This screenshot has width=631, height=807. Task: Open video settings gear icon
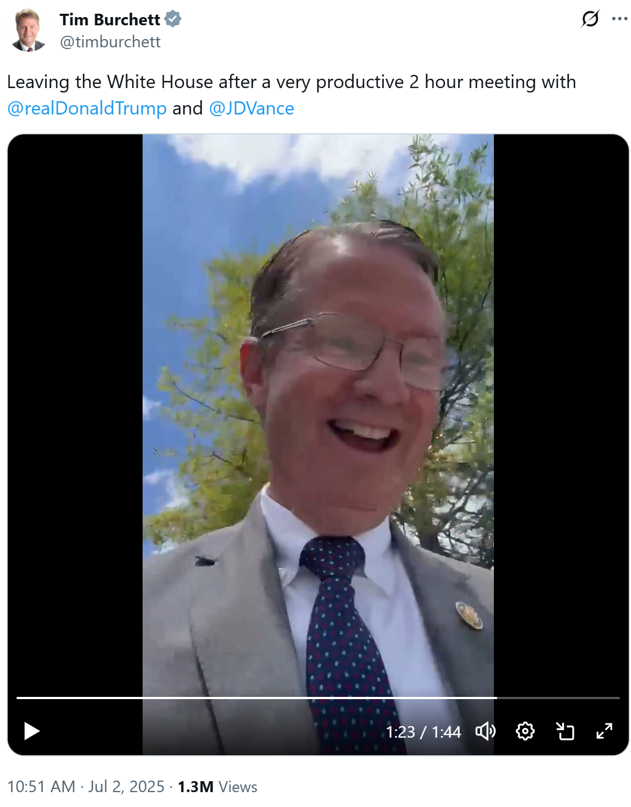coord(525,731)
